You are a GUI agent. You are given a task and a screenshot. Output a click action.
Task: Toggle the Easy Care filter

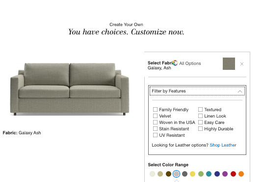200,122
